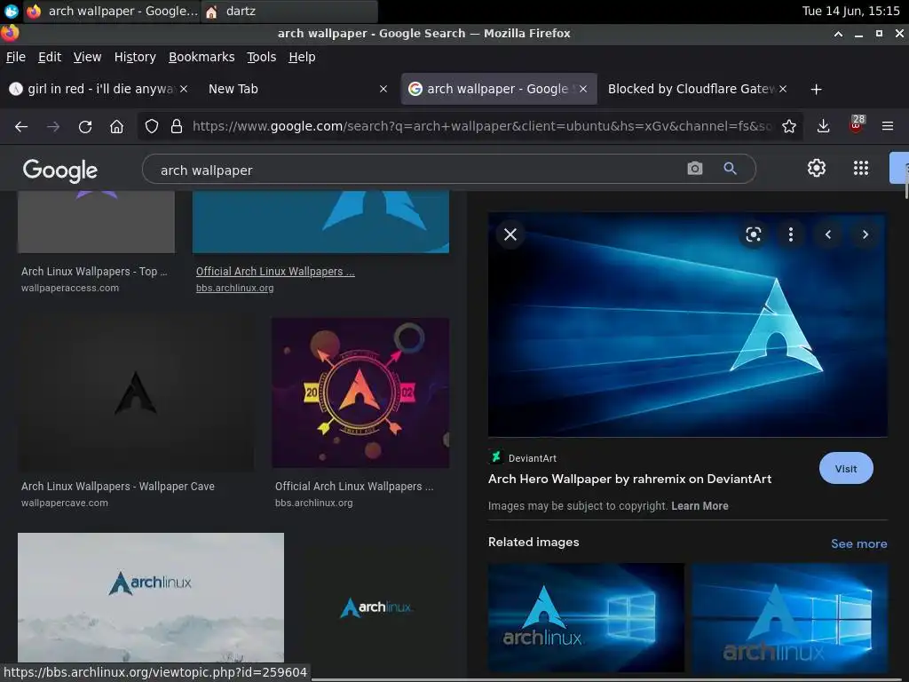909x682 pixels.
Task: Open image preview three-dot options
Action: (791, 234)
